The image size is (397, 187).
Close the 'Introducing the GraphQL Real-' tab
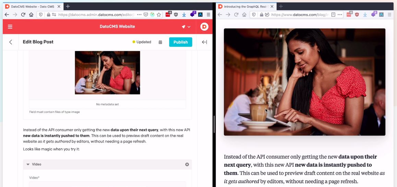click(x=272, y=6)
